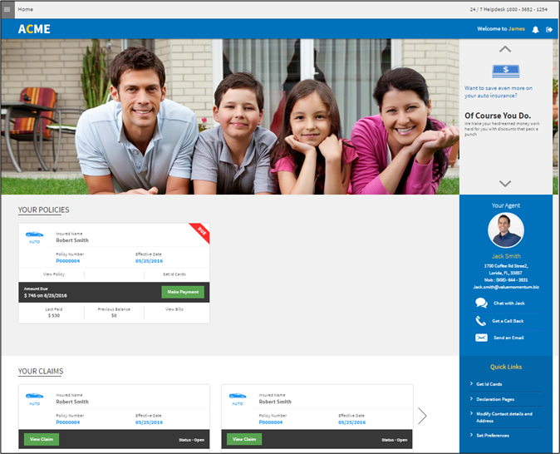The image size is (560, 454).
Task: Click Home breadcrumb in top bar
Action: pos(26,9)
